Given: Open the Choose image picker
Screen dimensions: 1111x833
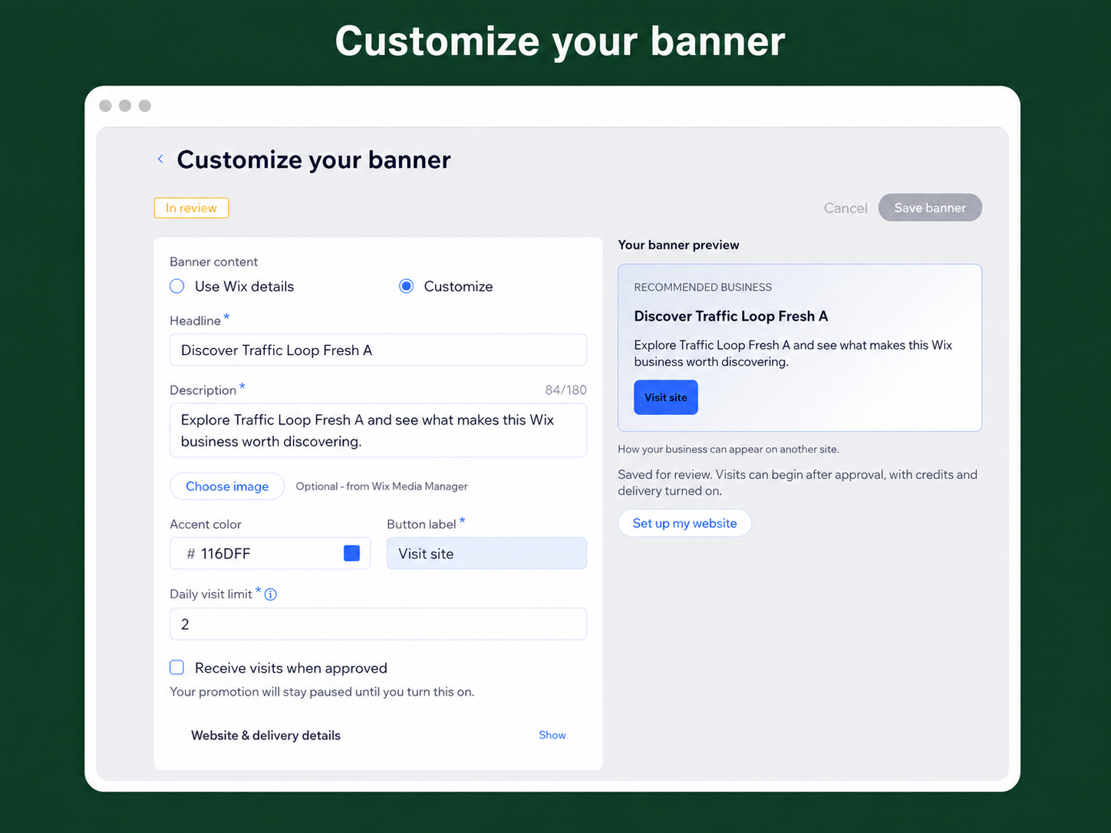Looking at the screenshot, I should point(227,486).
